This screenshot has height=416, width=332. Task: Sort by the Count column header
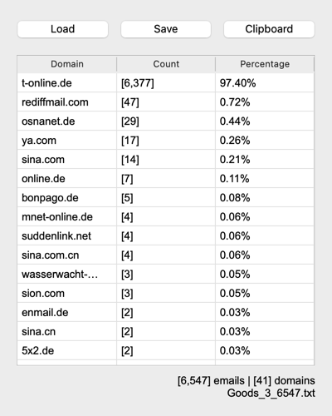coord(166,64)
